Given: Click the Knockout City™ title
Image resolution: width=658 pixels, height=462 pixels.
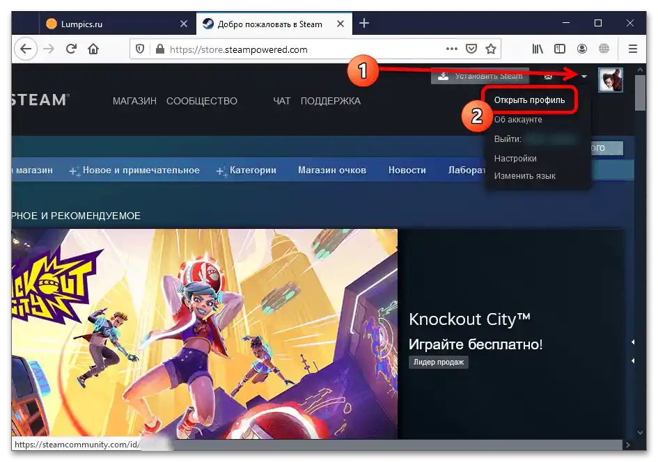Looking at the screenshot, I should pos(469,319).
